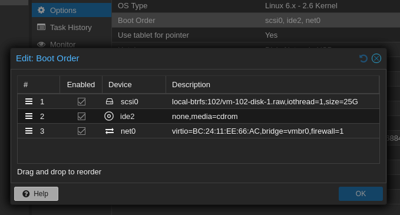Click the row number 3 cell
400x215 pixels.
42,131
